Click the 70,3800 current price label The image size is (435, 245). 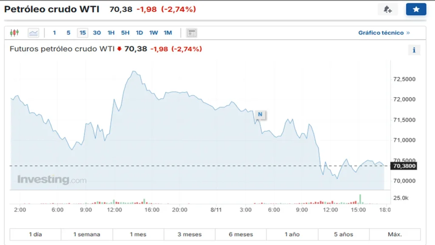coord(404,166)
